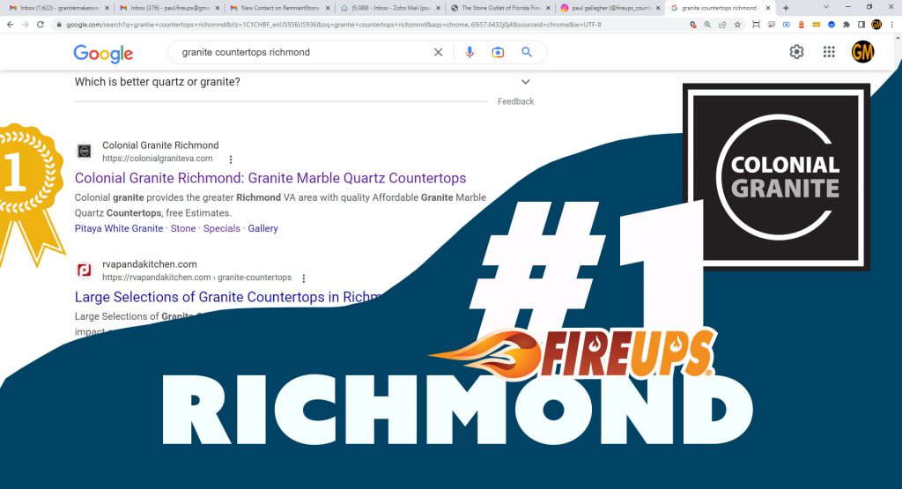
Task: Expand 'Which is better quartz or granite?'
Action: pos(303,82)
